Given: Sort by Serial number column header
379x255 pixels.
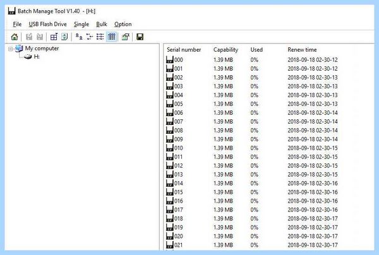Looking at the screenshot, I should tap(184, 50).
